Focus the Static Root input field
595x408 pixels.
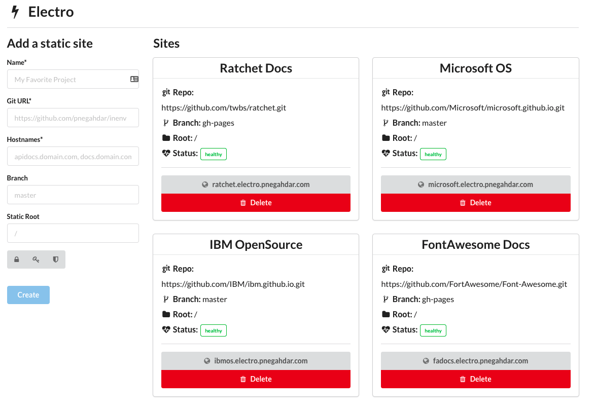73,233
